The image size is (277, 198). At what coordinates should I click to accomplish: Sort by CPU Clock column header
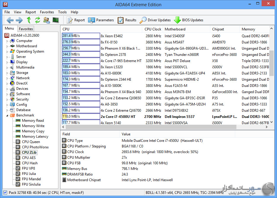(153, 29)
